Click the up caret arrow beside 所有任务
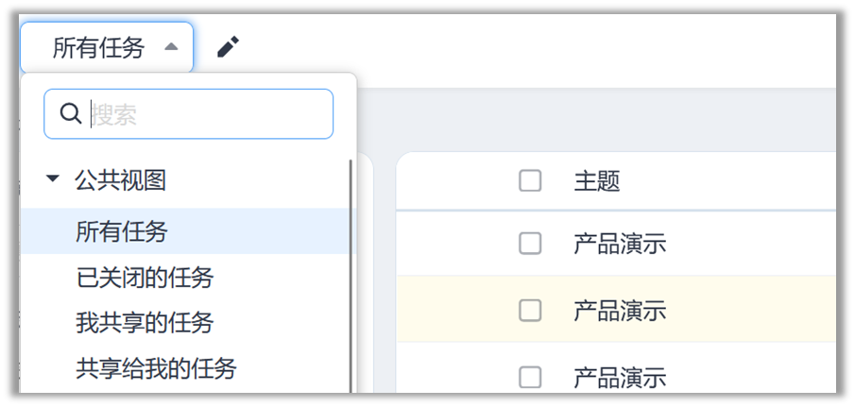This screenshot has width=855, height=407. coord(171,46)
